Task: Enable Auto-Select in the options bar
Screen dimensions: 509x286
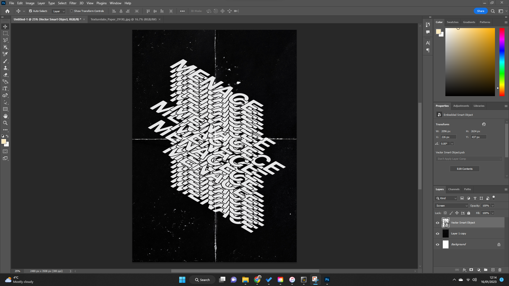Action: 30,11
